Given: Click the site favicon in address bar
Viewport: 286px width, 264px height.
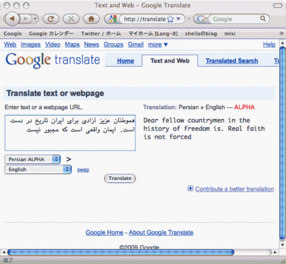Looking at the screenshot, I should 113,19.
